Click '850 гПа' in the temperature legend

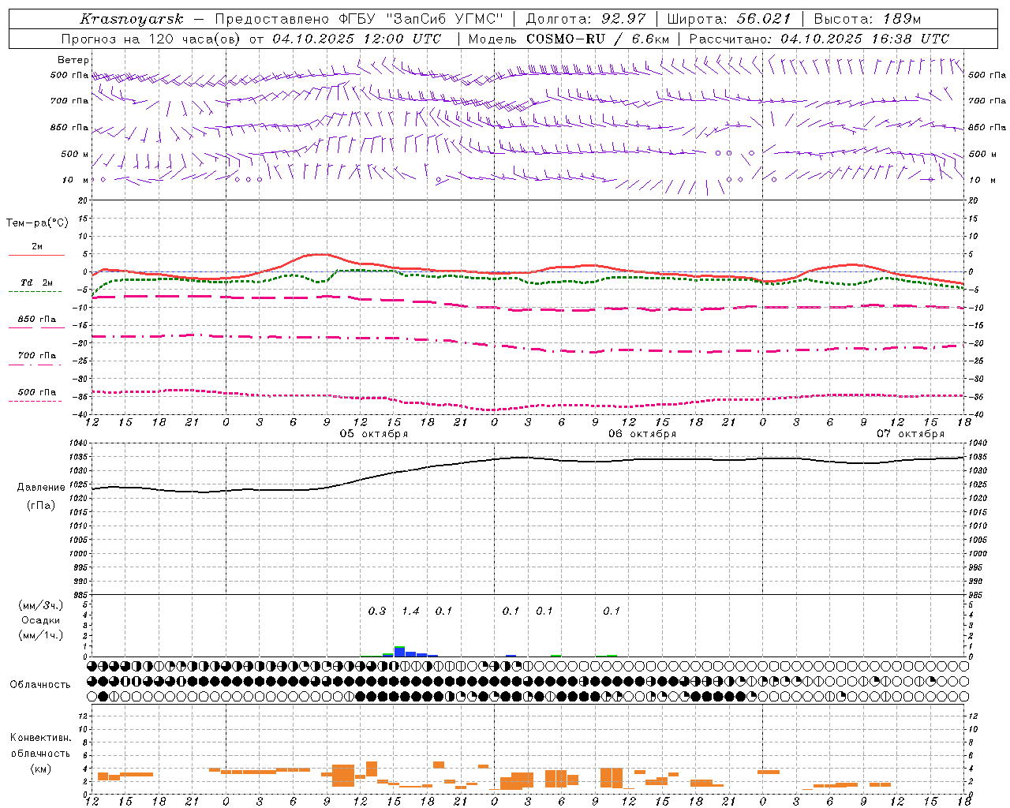point(37,320)
